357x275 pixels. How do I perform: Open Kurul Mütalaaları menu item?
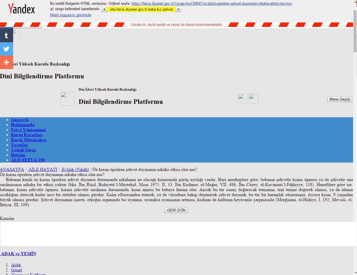29,140
